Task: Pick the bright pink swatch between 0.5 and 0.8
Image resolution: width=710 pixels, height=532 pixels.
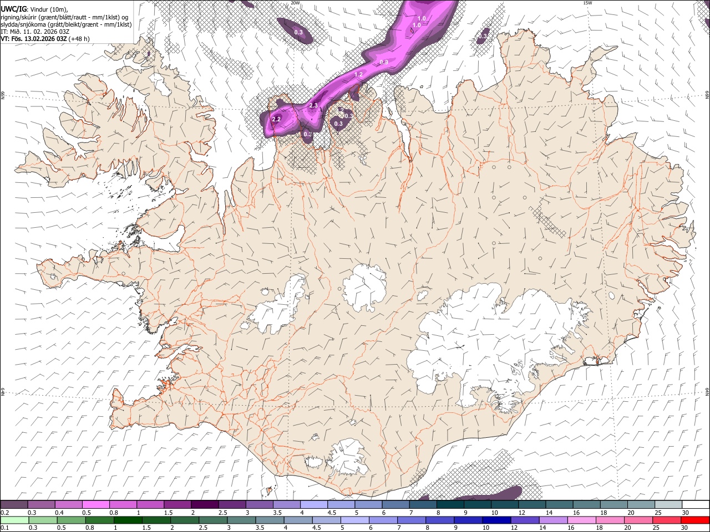Action: tap(96, 504)
